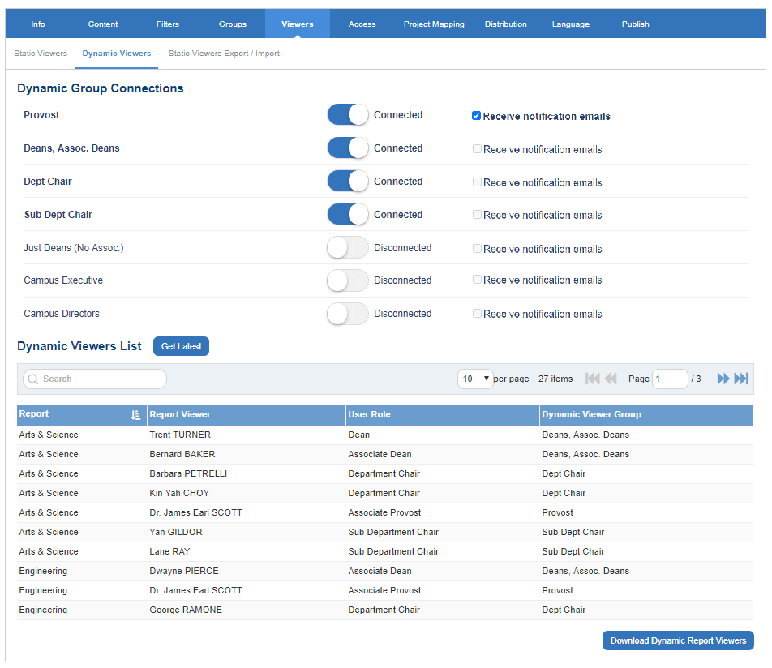The image size is (772, 668).
Task: Sort by Dynamic Viewer Group column header
Action: (591, 415)
